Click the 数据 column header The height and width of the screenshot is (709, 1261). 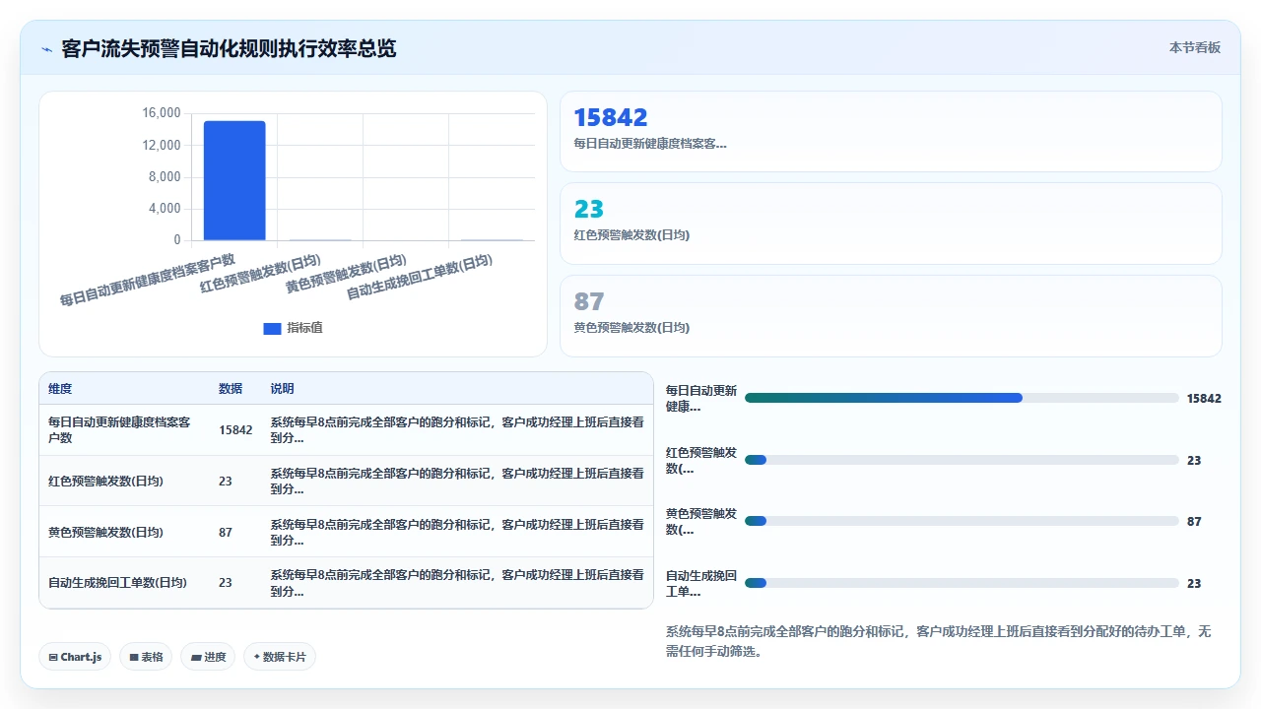(231, 389)
